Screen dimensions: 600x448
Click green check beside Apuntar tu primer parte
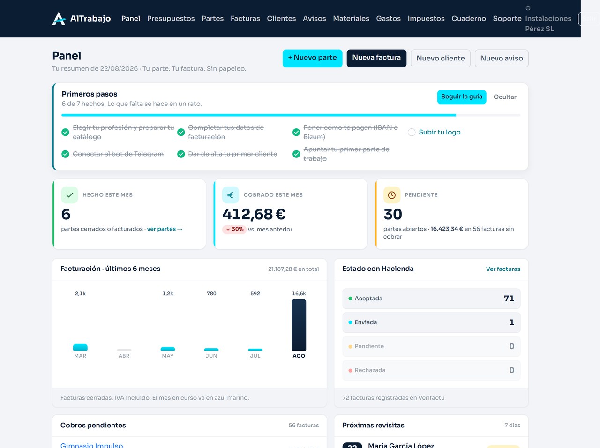(296, 154)
